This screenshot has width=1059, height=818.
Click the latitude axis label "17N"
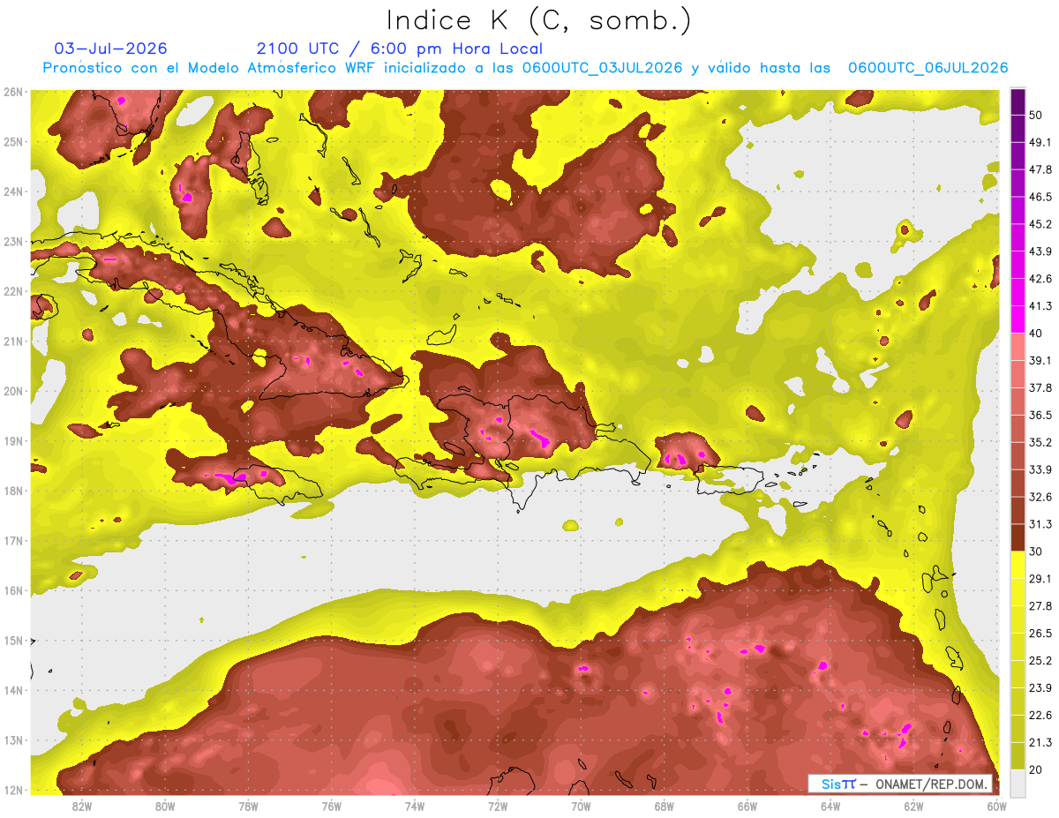pos(13,541)
